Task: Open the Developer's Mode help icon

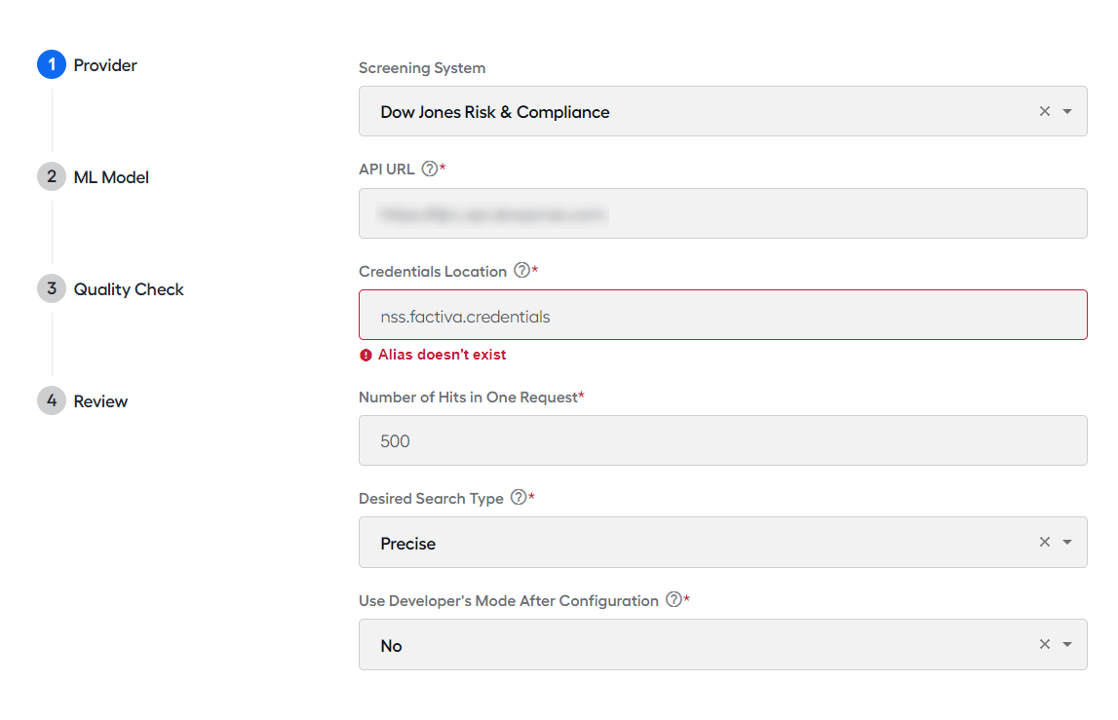Action: [x=674, y=599]
